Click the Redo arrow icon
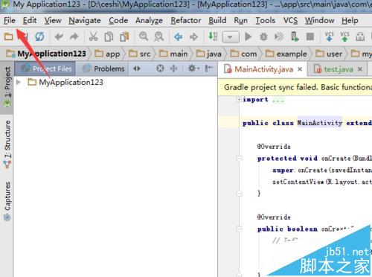This screenshot has width=372, height=277. point(74,36)
